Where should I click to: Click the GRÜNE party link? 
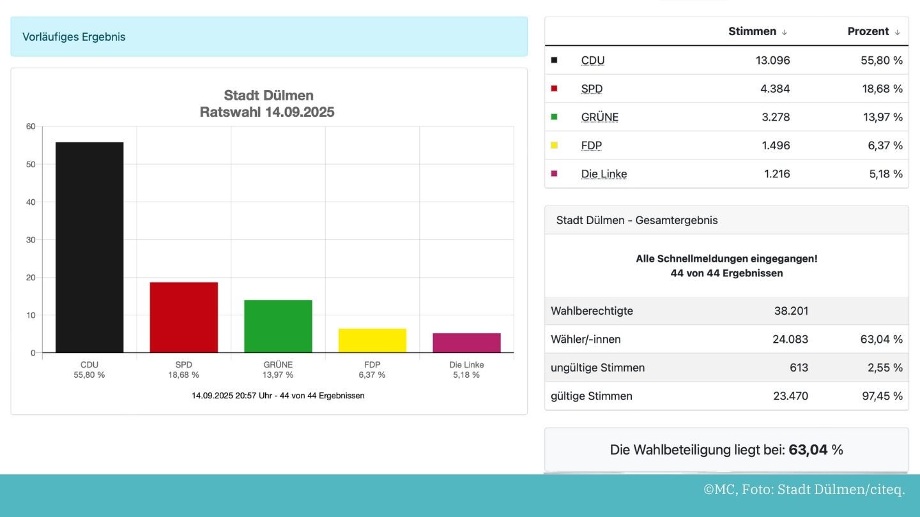599,117
